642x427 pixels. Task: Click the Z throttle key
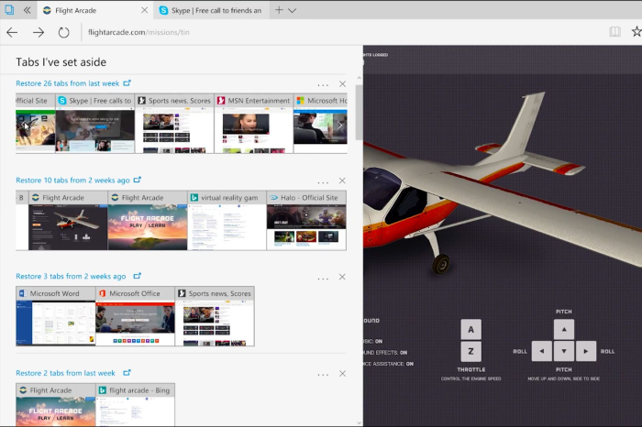point(470,351)
